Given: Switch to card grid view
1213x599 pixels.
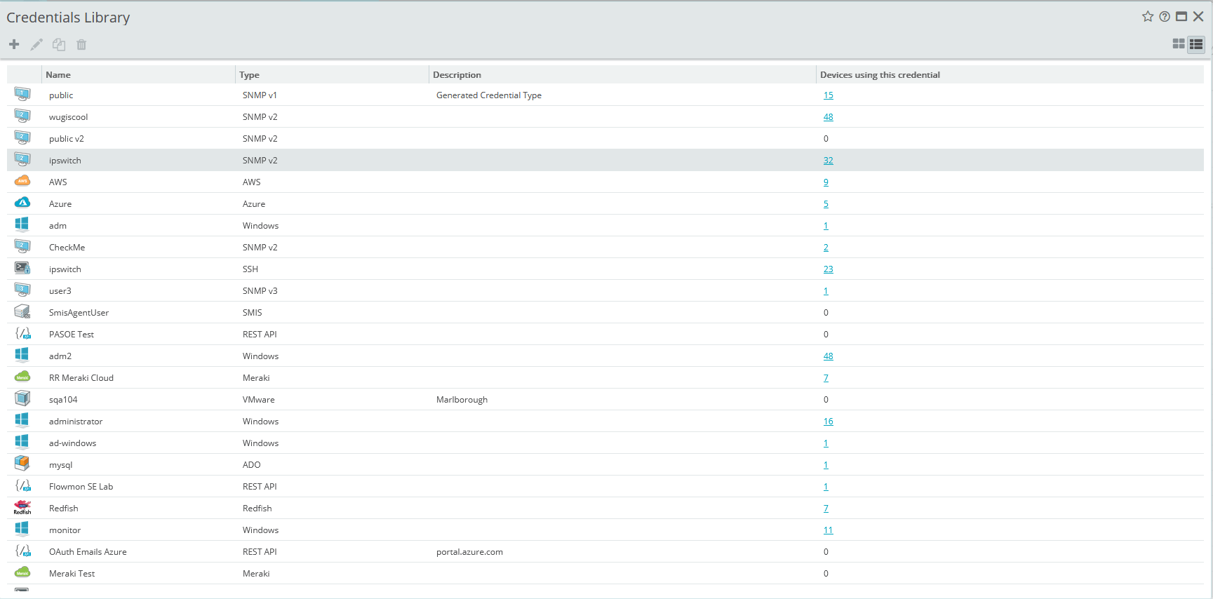Looking at the screenshot, I should tap(1179, 44).
